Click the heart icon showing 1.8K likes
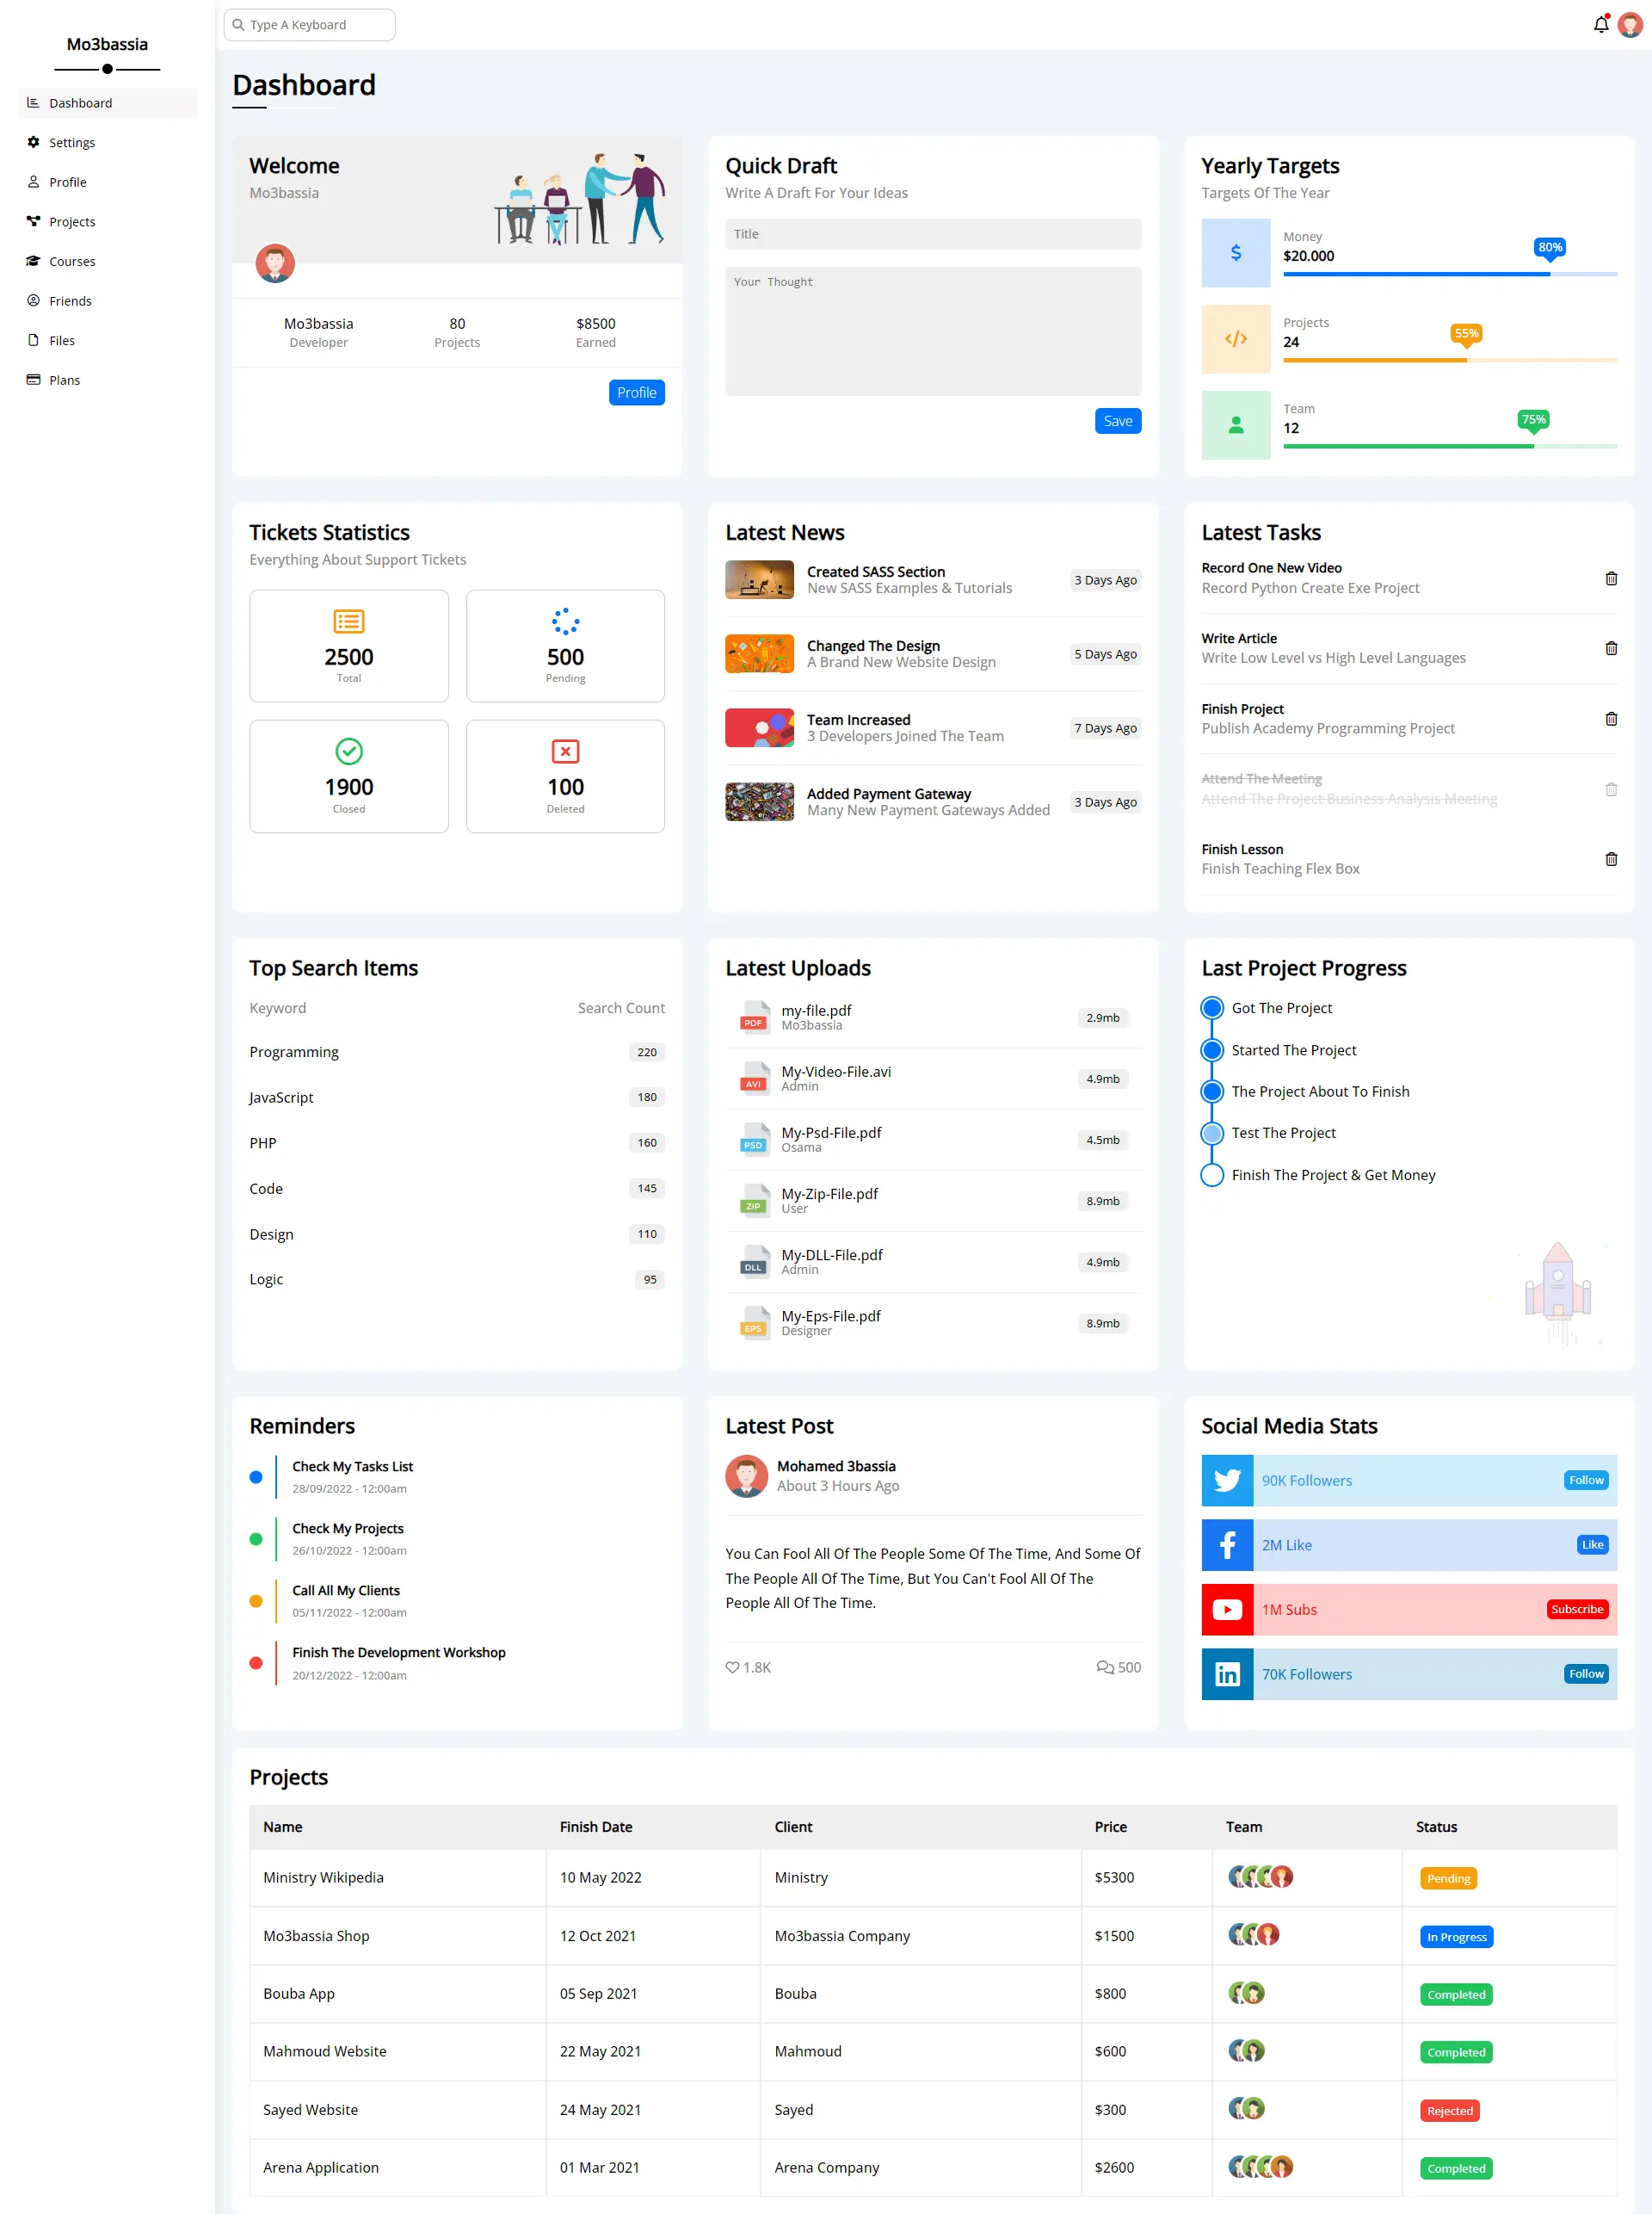The image size is (1652, 2214). tap(732, 1667)
